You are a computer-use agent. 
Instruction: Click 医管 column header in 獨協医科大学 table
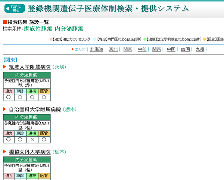click(44, 176)
